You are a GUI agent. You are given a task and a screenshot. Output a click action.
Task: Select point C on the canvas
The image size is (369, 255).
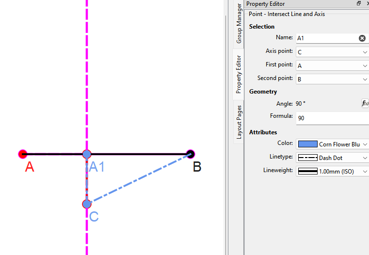click(x=87, y=204)
